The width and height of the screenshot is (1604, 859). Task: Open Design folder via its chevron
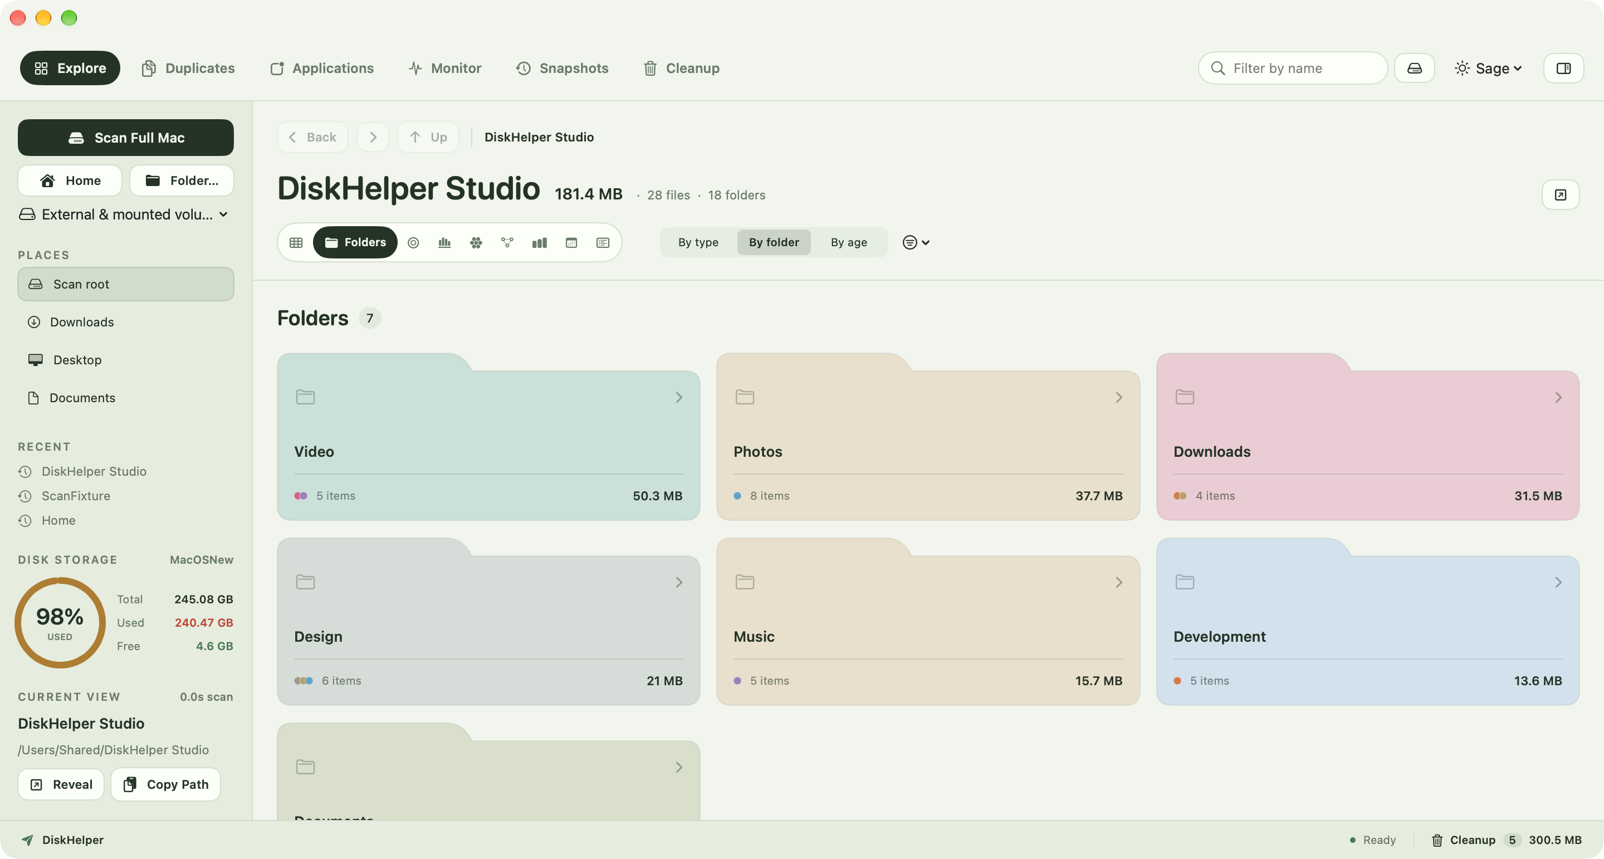(x=679, y=582)
